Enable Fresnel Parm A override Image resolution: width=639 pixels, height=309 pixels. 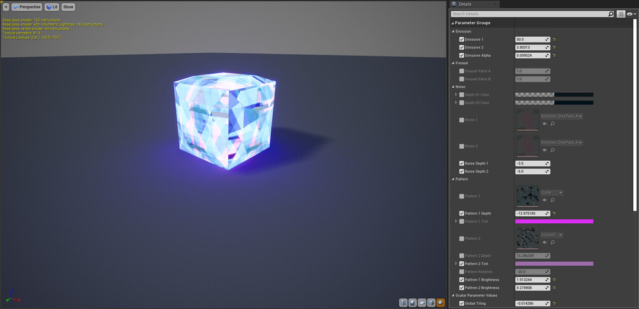coord(462,71)
